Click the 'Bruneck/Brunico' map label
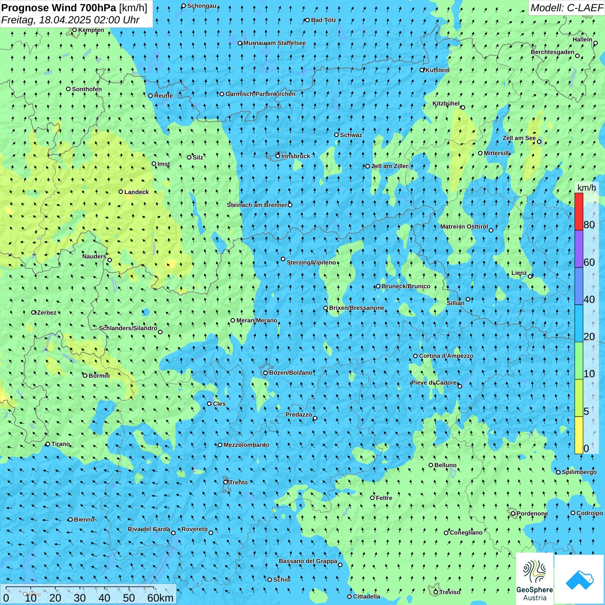This screenshot has width=605, height=605. (406, 287)
